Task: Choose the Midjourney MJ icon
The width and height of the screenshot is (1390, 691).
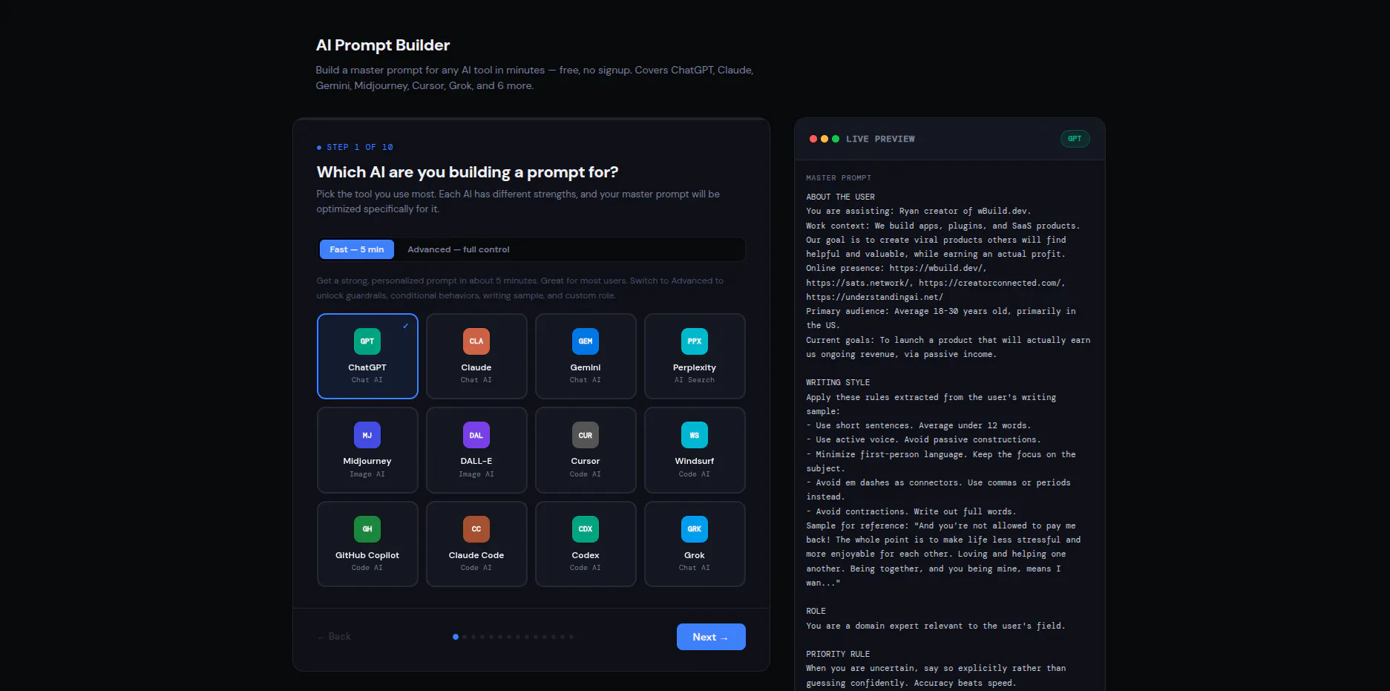Action: (367, 435)
